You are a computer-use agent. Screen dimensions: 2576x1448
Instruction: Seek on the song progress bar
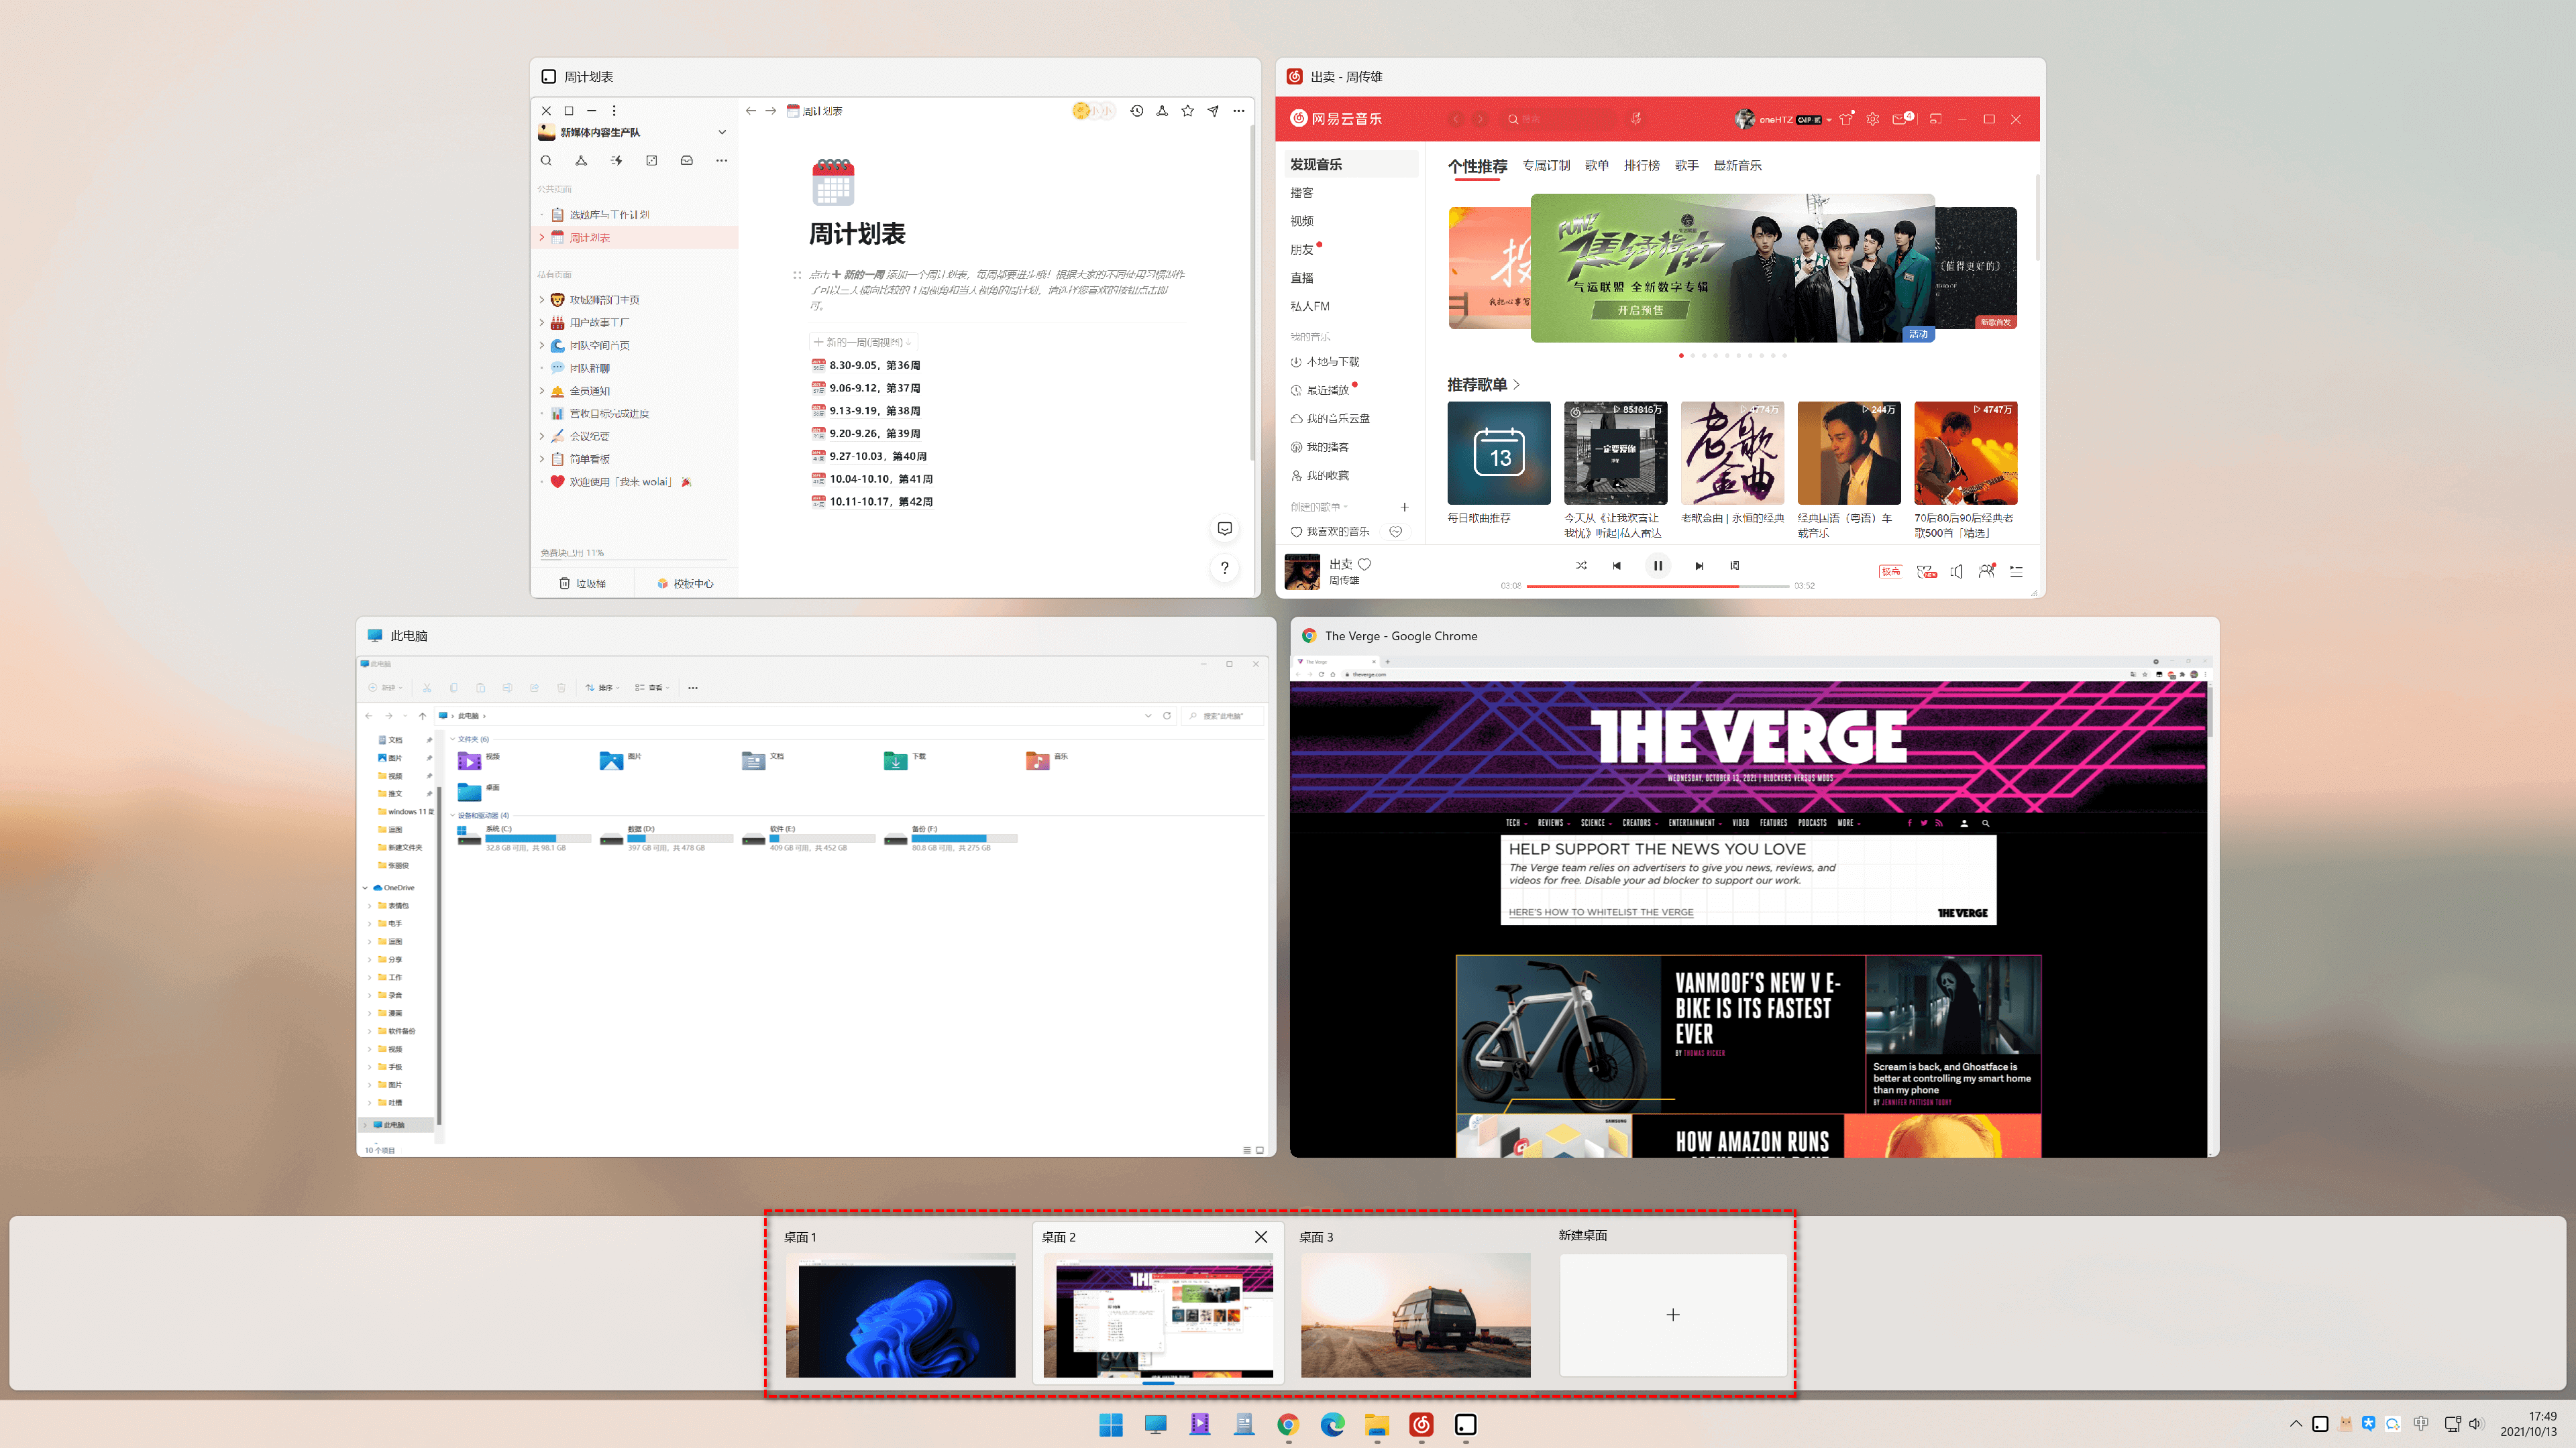pyautogui.click(x=1657, y=587)
